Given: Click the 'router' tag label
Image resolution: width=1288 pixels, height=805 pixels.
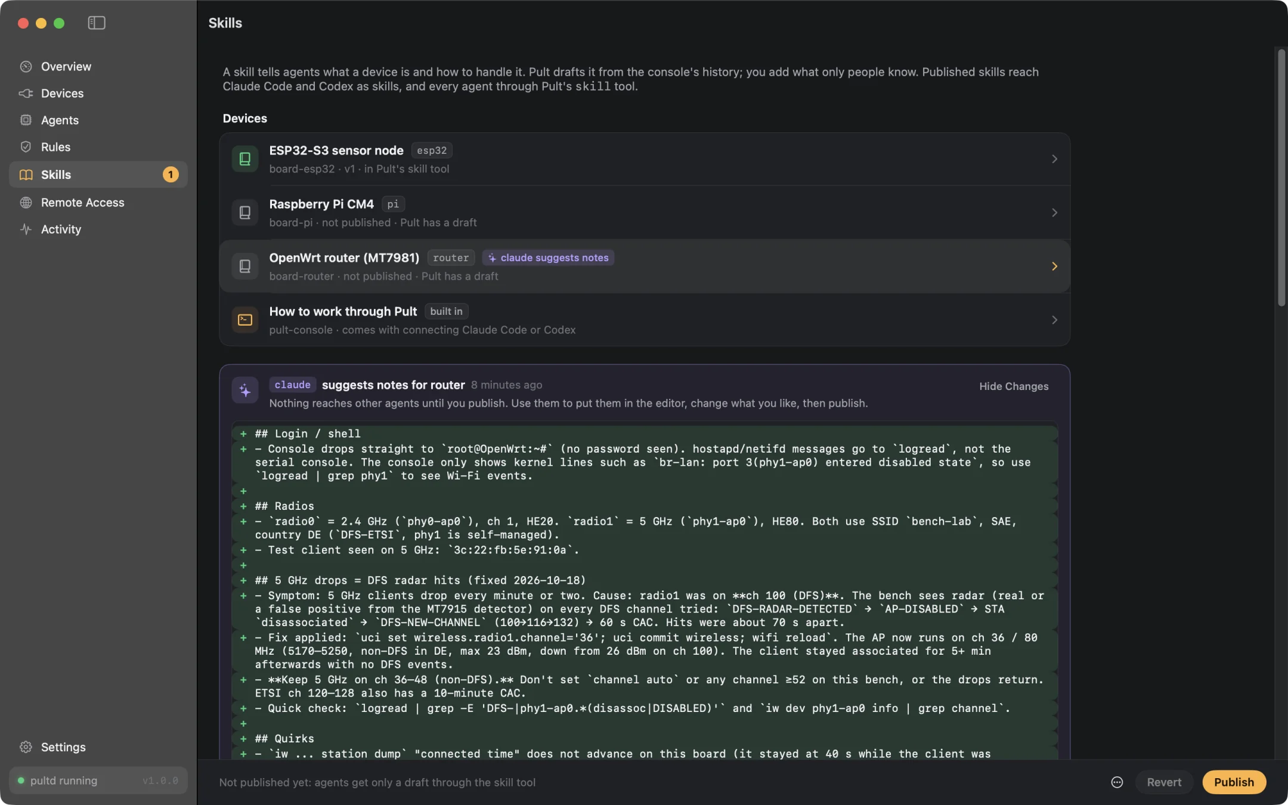Looking at the screenshot, I should point(451,258).
